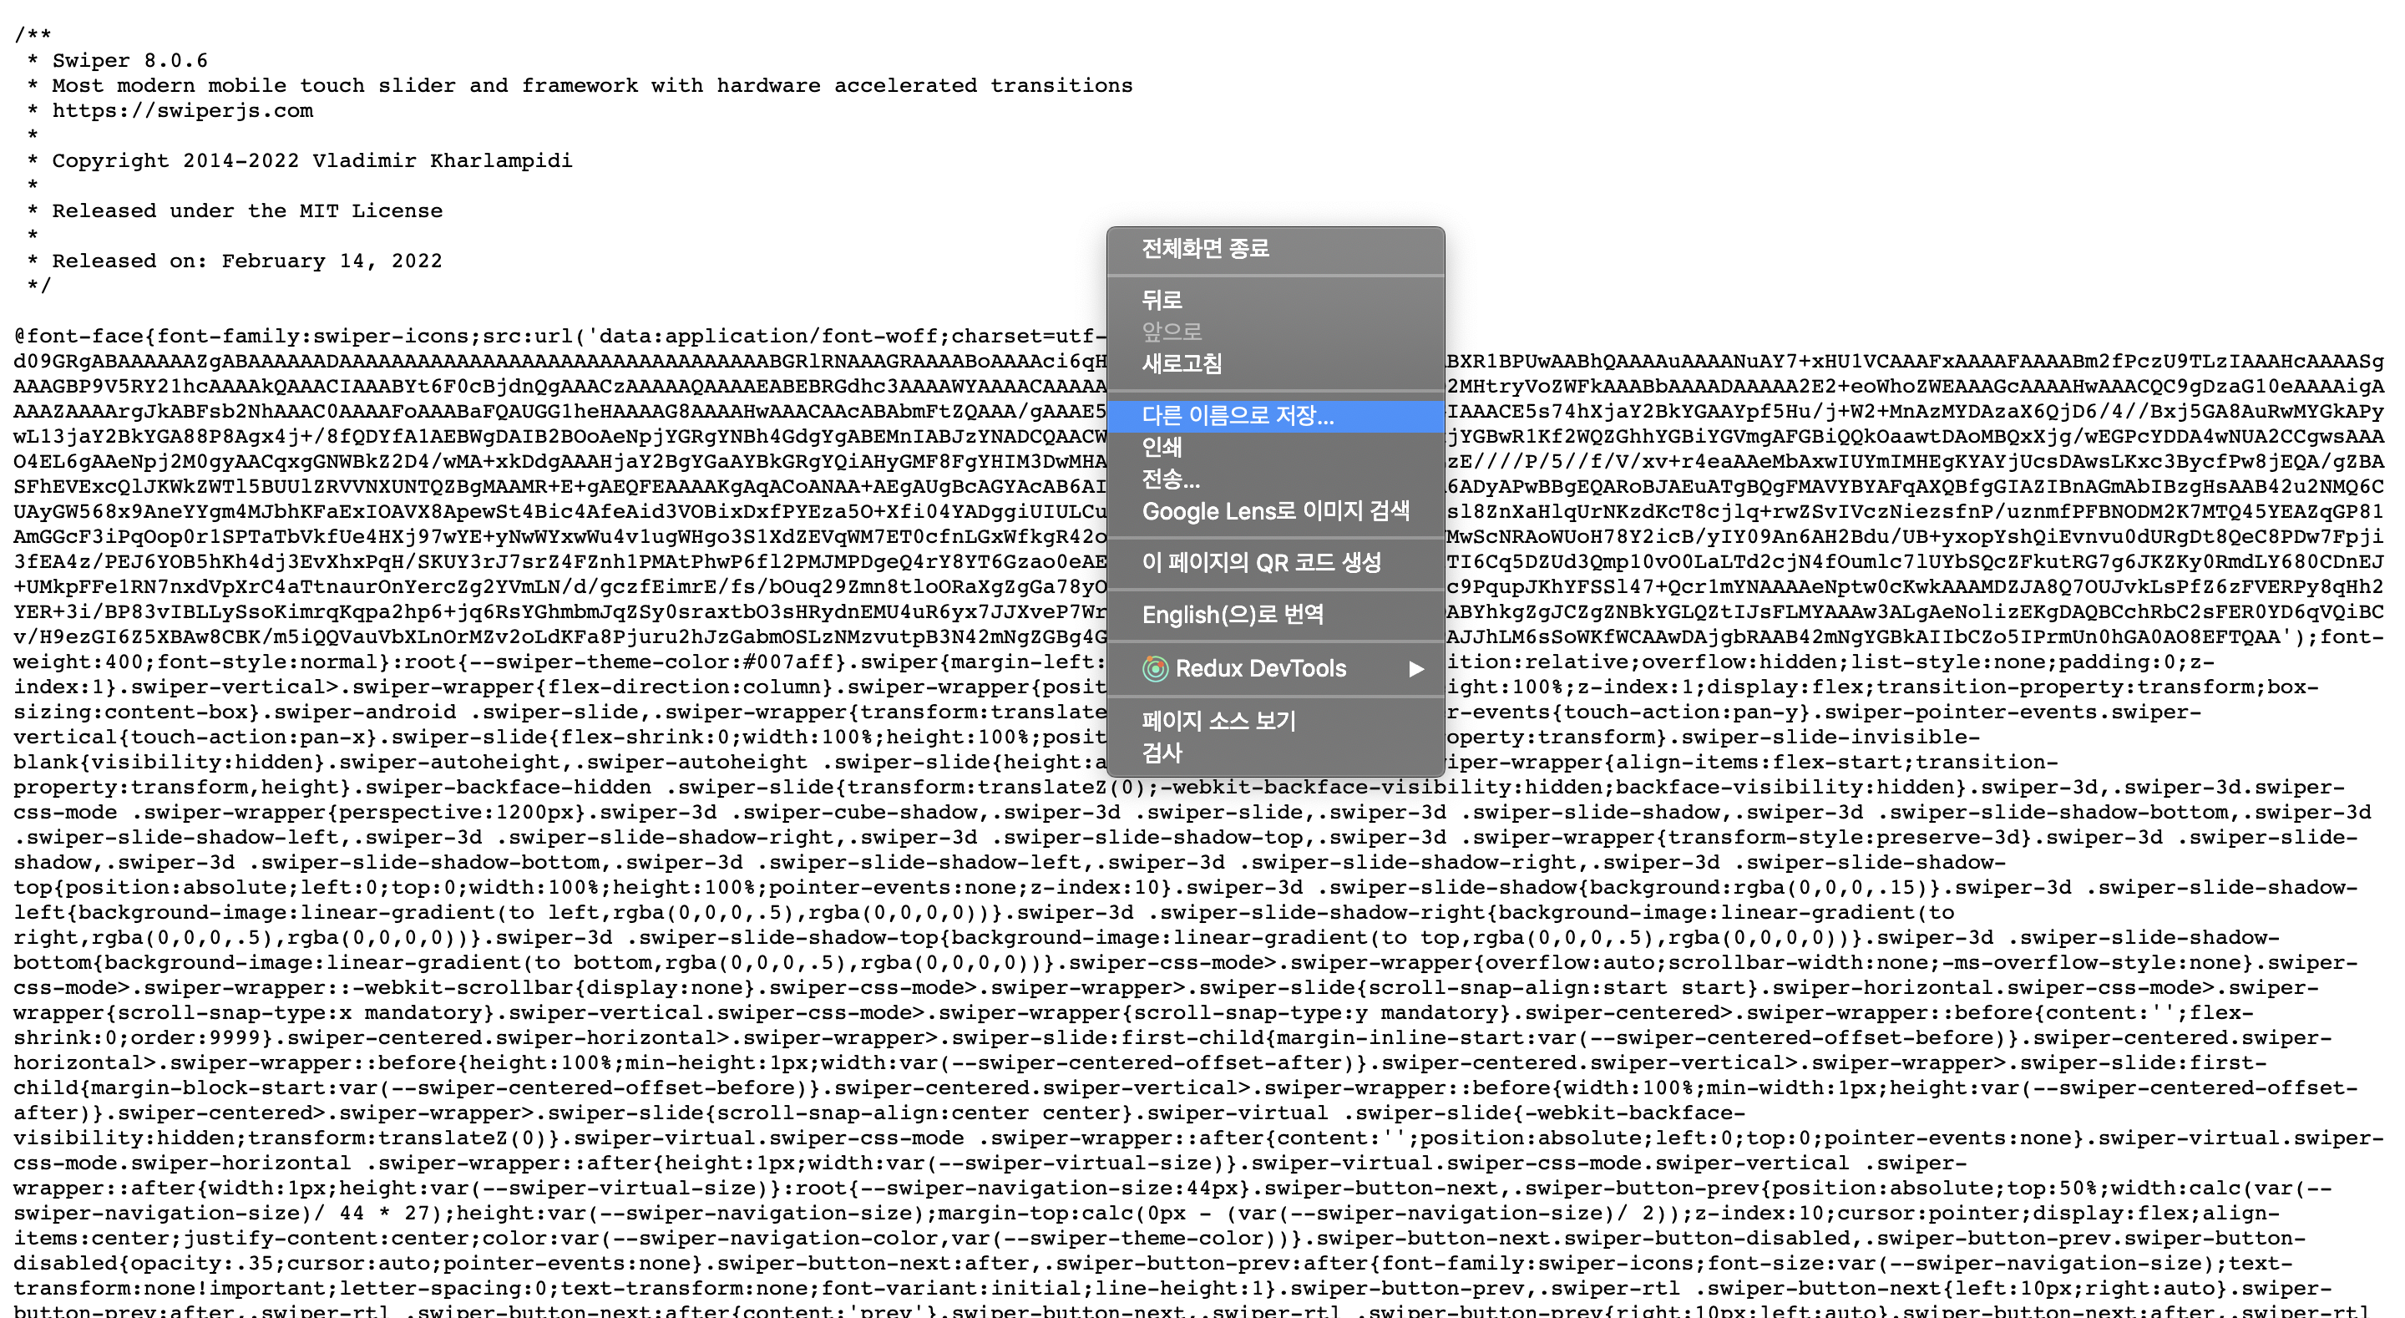Reload the page via 새로고침
Screen dimensions: 2405x1318
pyautogui.click(x=1181, y=363)
